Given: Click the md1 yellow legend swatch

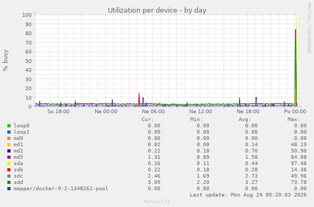Looking at the screenshot, I should [9, 145].
